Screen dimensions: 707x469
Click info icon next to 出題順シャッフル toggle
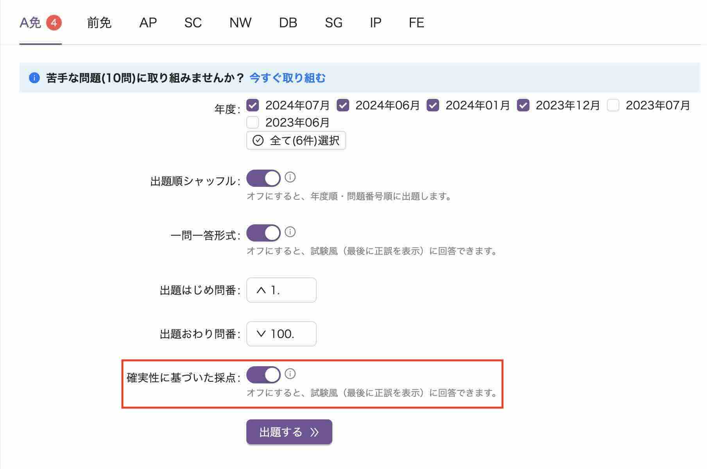[x=290, y=177]
